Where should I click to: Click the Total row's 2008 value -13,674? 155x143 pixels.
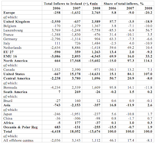(x=94, y=131)
